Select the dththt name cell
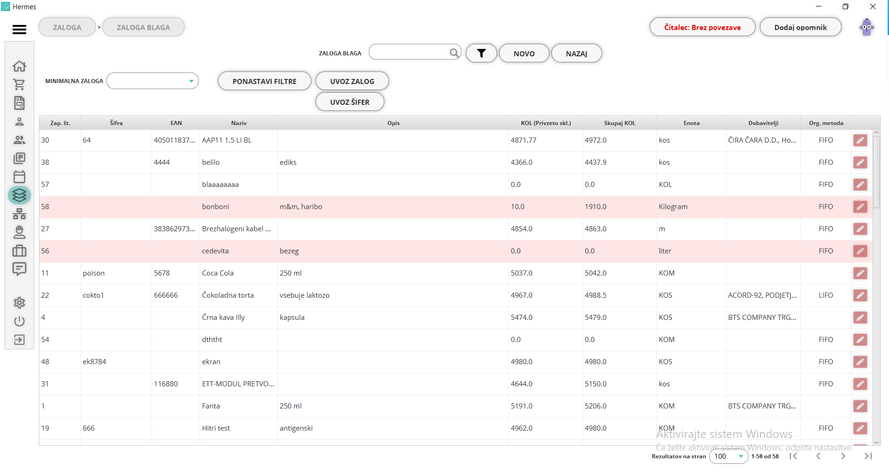This screenshot has width=889, height=474. [x=239, y=340]
